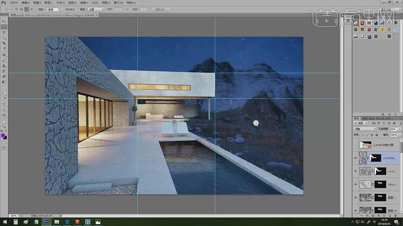Click New selection mode in options bar
This screenshot has height=226, width=403.
17,9
